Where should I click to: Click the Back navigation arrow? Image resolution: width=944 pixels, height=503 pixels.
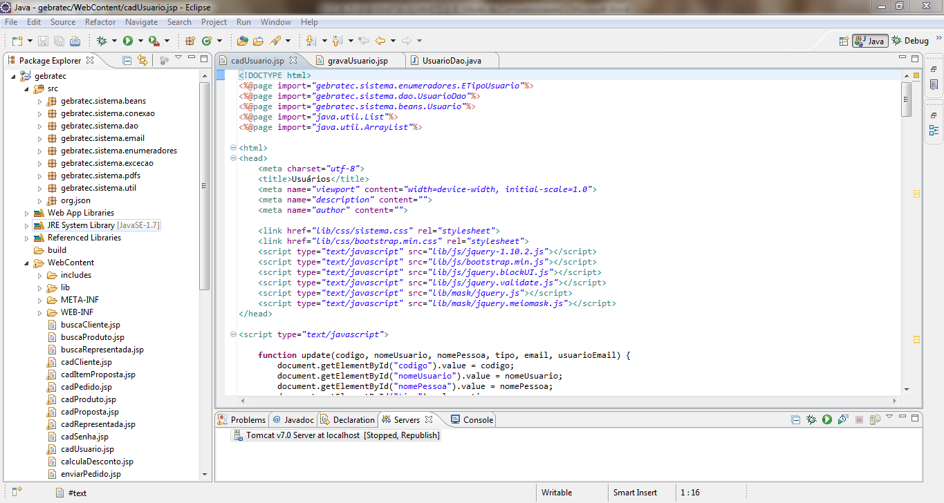pyautogui.click(x=380, y=41)
